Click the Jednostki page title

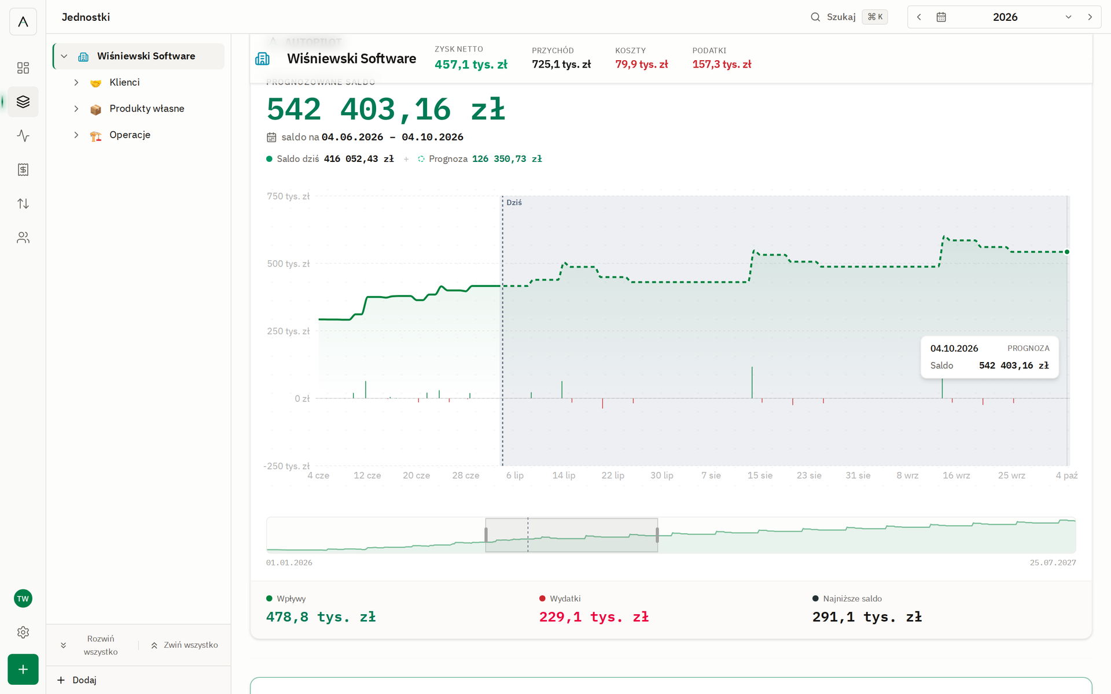point(86,17)
